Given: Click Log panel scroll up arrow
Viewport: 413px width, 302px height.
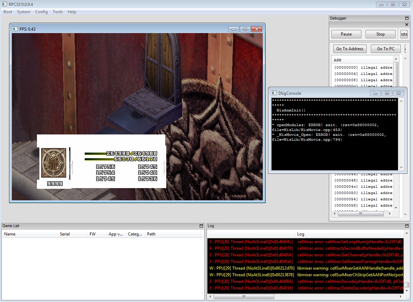Looking at the screenshot, I should [407, 233].
